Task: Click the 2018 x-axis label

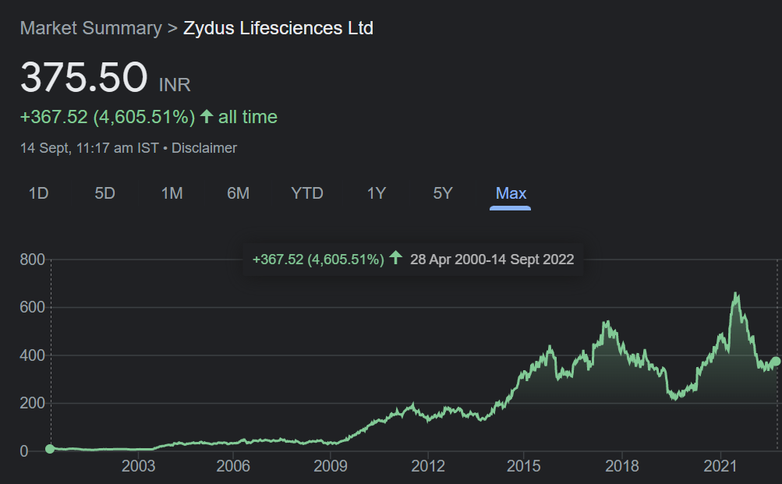Action: point(622,466)
